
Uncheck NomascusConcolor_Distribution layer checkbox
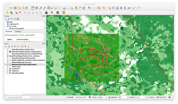pos(8,65)
